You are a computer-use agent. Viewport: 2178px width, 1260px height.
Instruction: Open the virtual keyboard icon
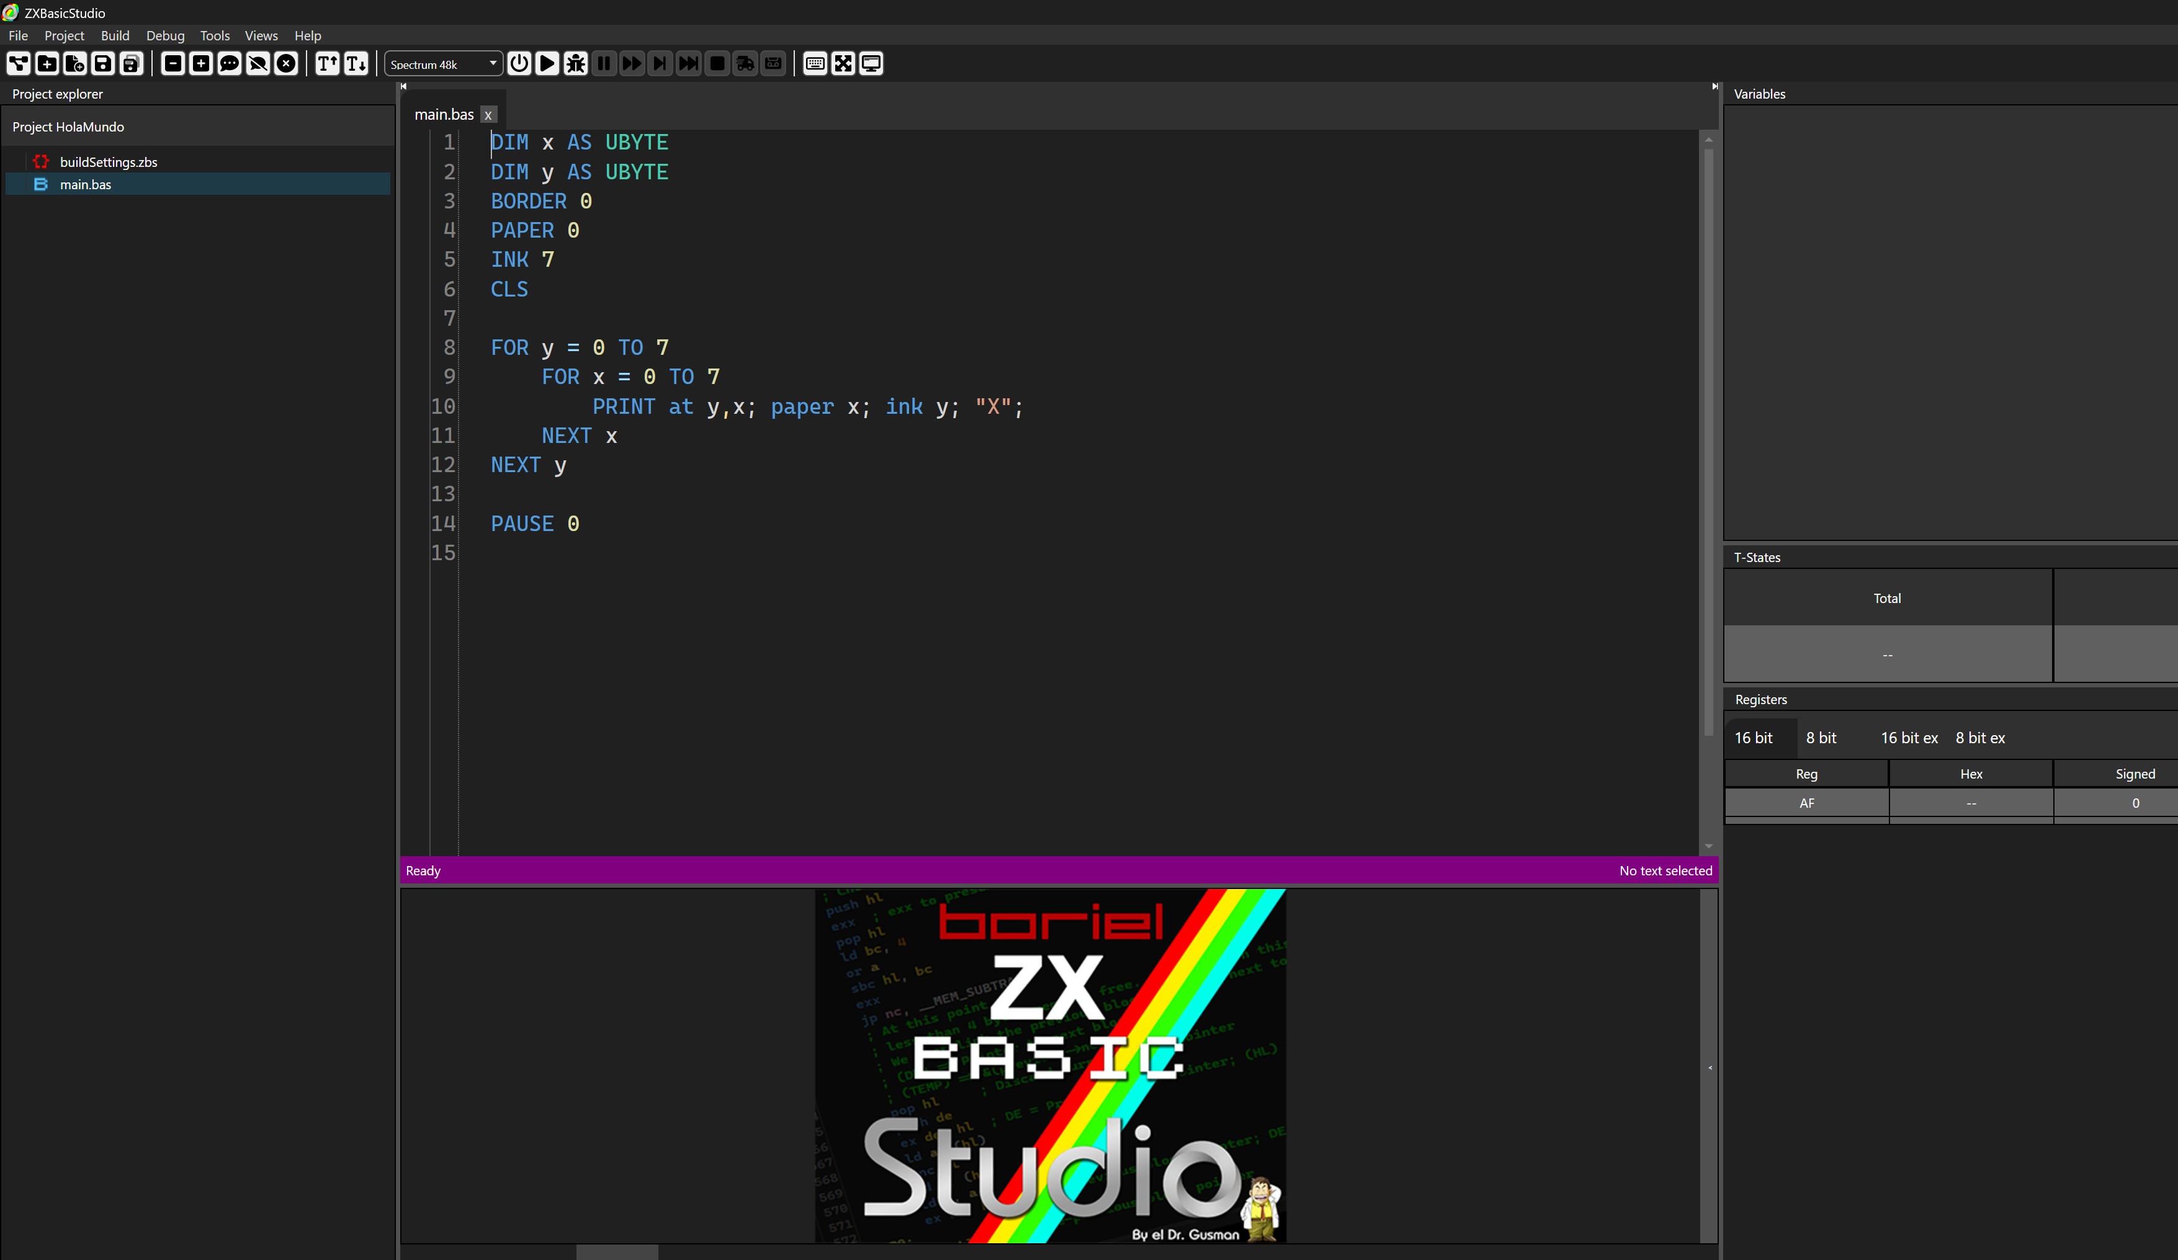tap(813, 63)
